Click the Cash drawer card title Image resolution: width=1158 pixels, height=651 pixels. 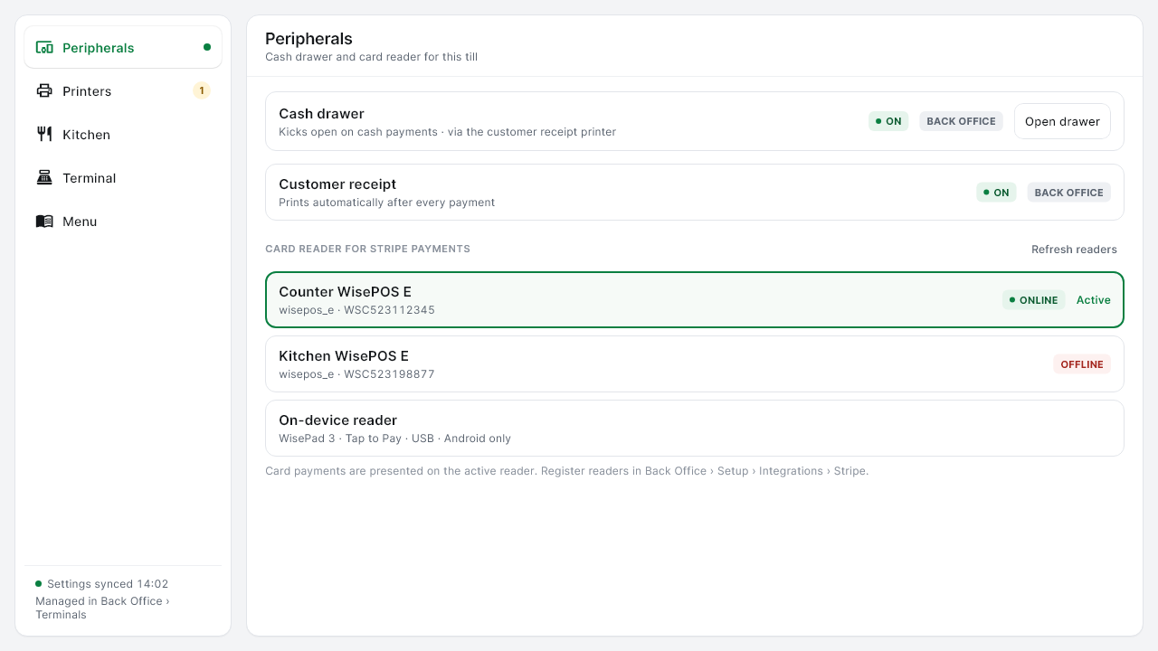coord(321,114)
